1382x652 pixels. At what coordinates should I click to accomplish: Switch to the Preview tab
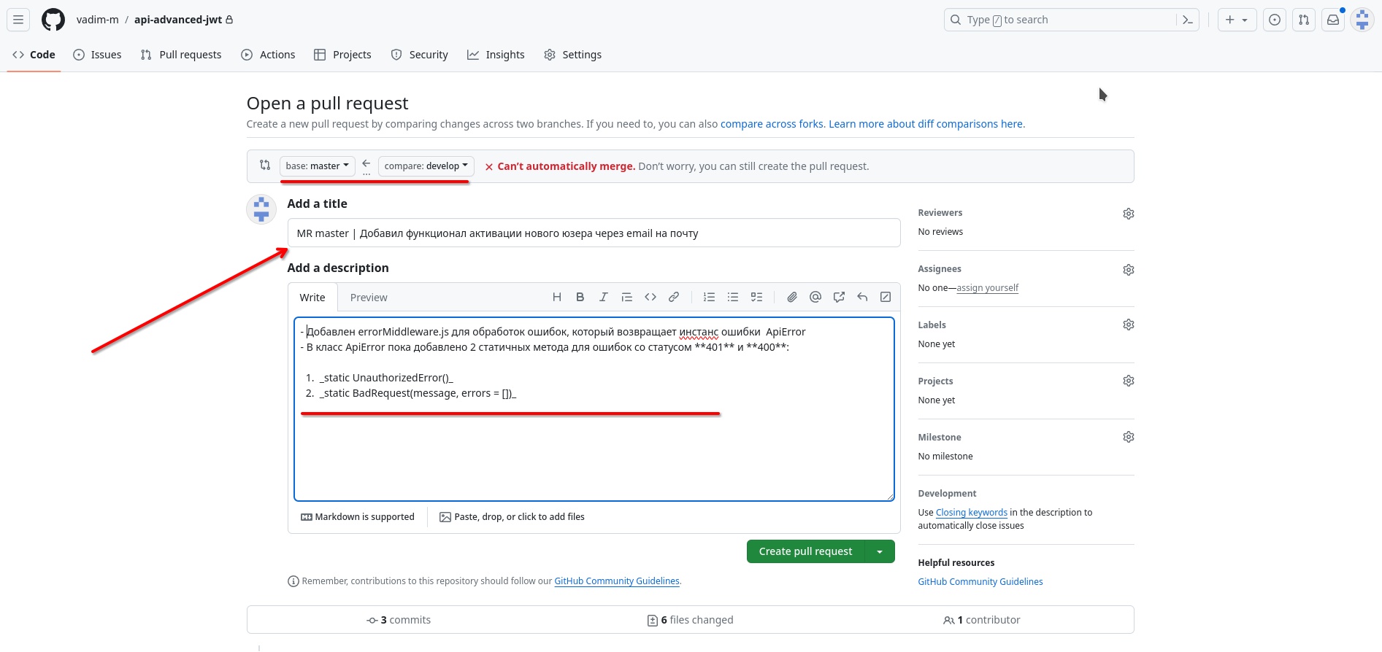coord(369,298)
